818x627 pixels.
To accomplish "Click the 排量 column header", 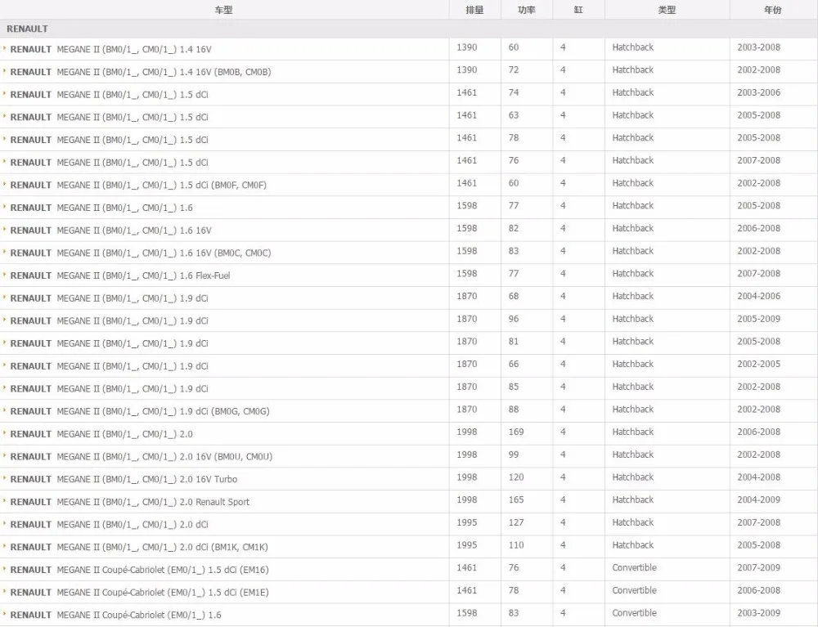I will (474, 10).
